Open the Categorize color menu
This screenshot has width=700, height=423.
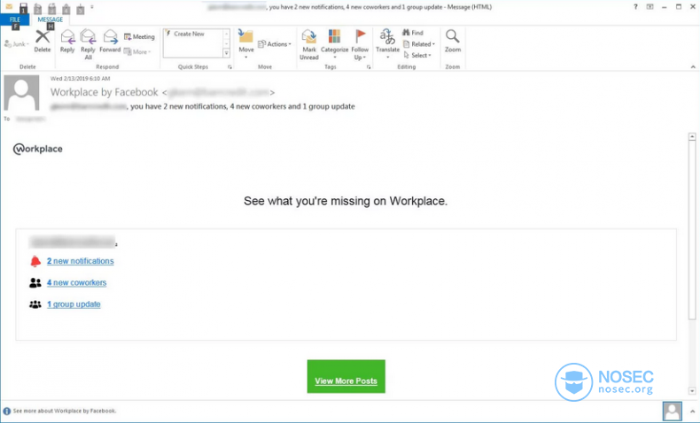pos(334,44)
